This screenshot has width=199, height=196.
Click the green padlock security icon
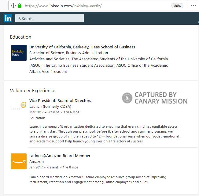(x=20, y=6)
